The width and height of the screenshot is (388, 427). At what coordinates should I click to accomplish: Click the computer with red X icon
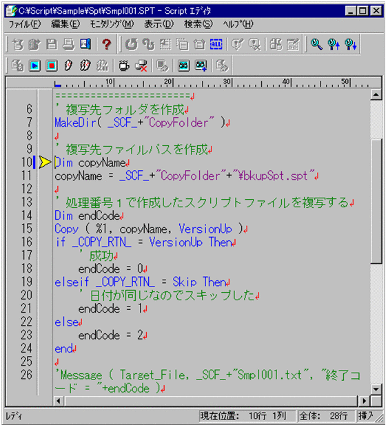tap(141, 65)
